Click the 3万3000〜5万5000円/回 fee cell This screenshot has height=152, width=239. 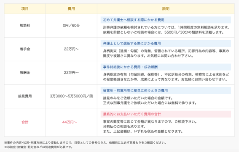coord(71,96)
